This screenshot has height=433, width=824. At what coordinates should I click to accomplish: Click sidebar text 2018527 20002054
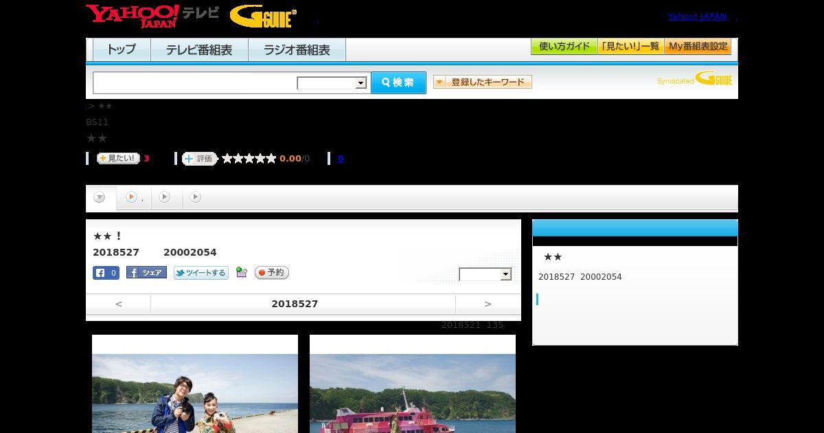click(580, 277)
